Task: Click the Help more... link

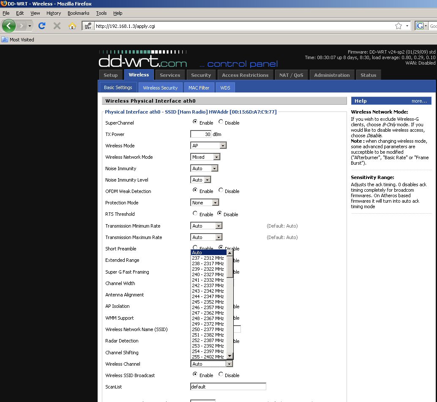Action: [419, 101]
